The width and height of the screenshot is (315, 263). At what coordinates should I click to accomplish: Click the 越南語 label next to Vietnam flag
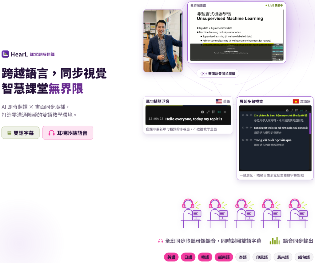(305, 102)
